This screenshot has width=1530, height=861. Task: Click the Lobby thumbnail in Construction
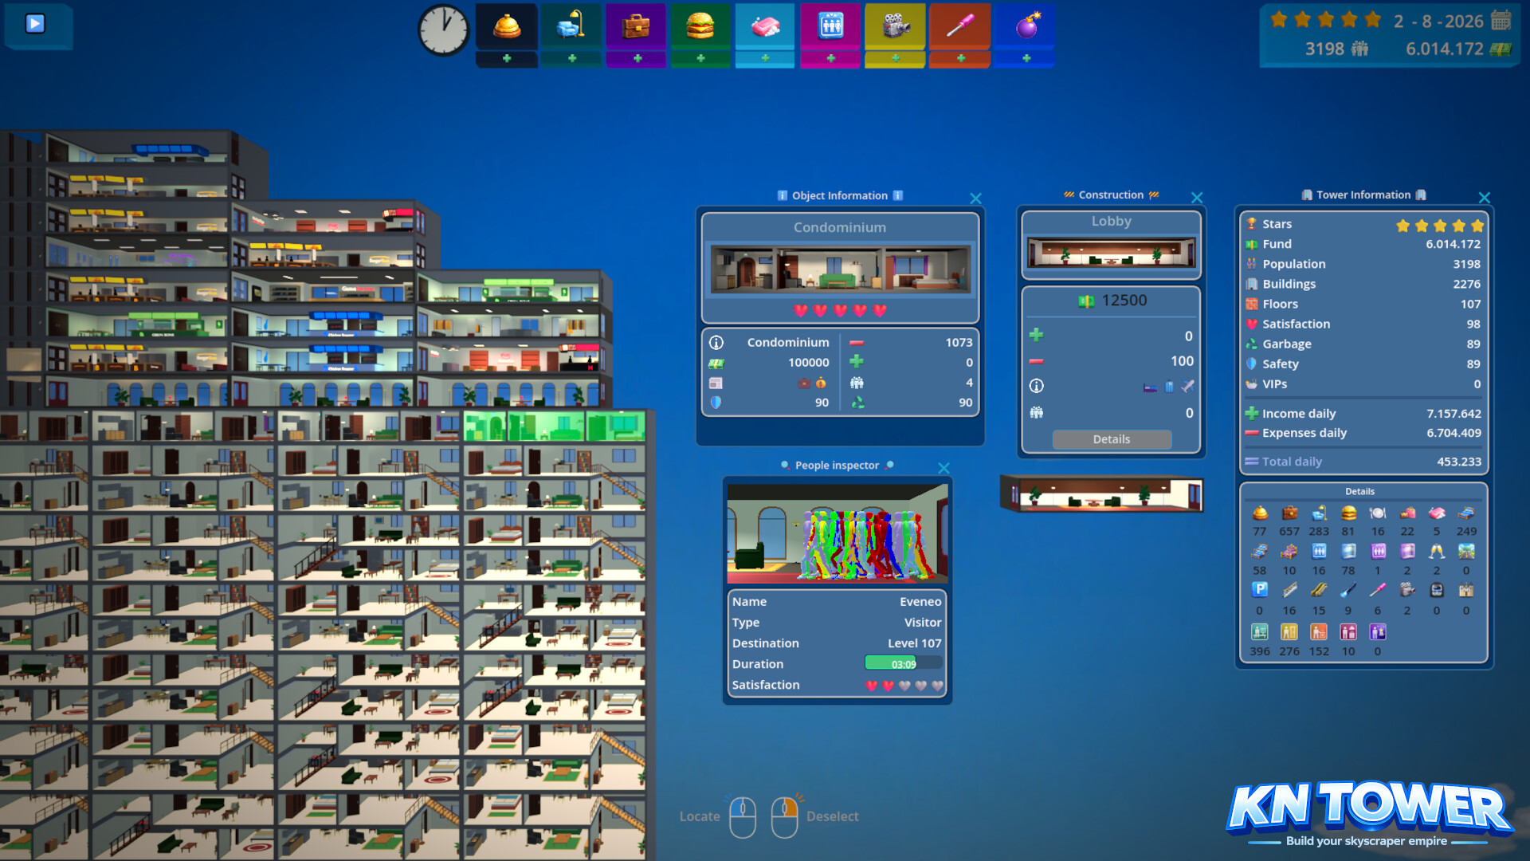pyautogui.click(x=1112, y=254)
